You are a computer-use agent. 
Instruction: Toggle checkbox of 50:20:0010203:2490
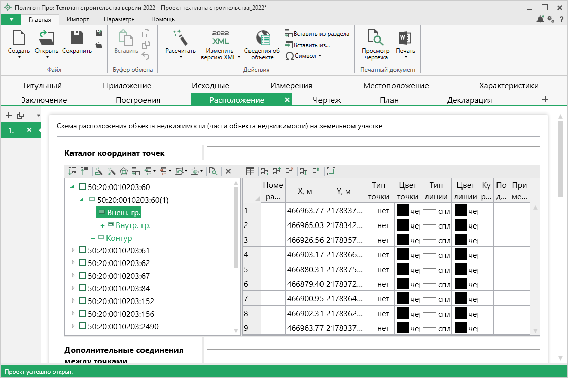(x=83, y=326)
